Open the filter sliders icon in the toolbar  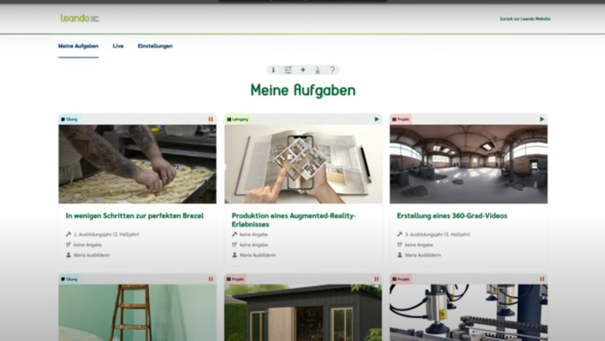tap(288, 70)
